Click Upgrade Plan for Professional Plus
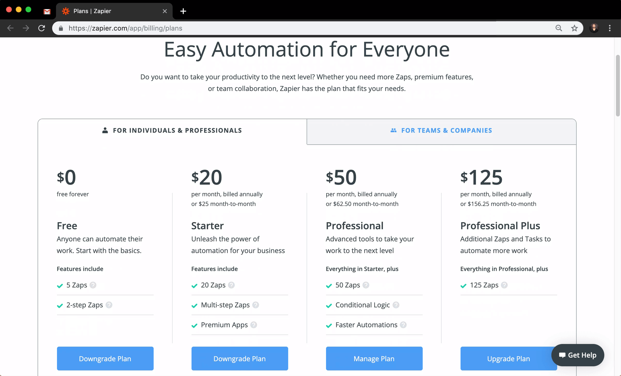This screenshot has height=376, width=621. (x=505, y=359)
